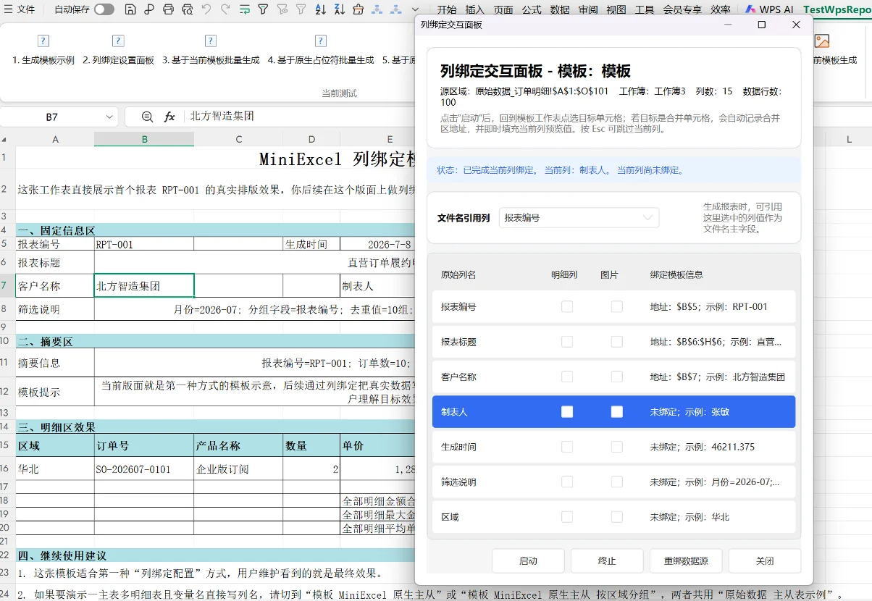Image resolution: width=872 pixels, height=601 pixels.
Task: Click the hamburger 文件 menu icon
Action: click(x=9, y=9)
